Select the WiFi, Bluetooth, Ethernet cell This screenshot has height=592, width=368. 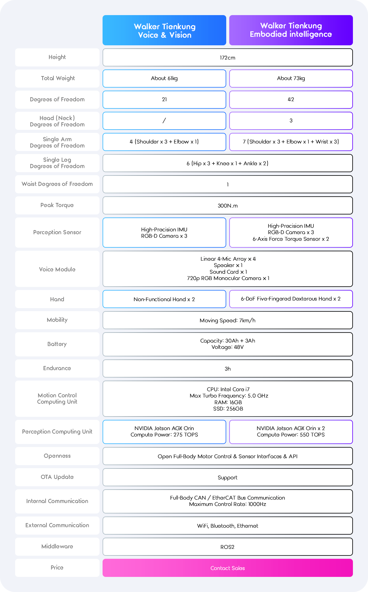coord(227,526)
